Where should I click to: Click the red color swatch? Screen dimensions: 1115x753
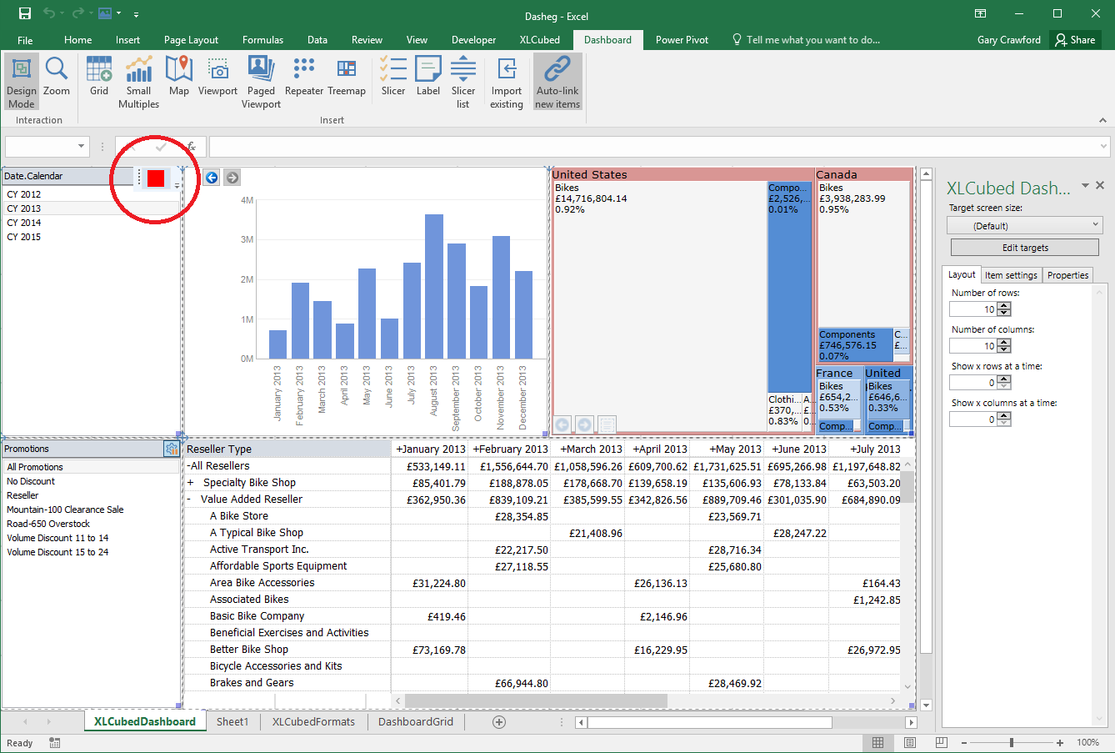(x=156, y=178)
